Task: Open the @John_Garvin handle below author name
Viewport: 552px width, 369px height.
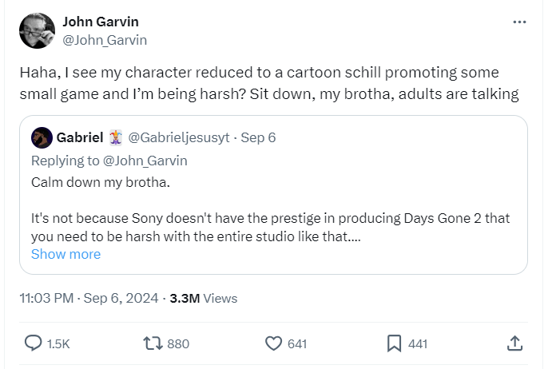Action: (104, 39)
